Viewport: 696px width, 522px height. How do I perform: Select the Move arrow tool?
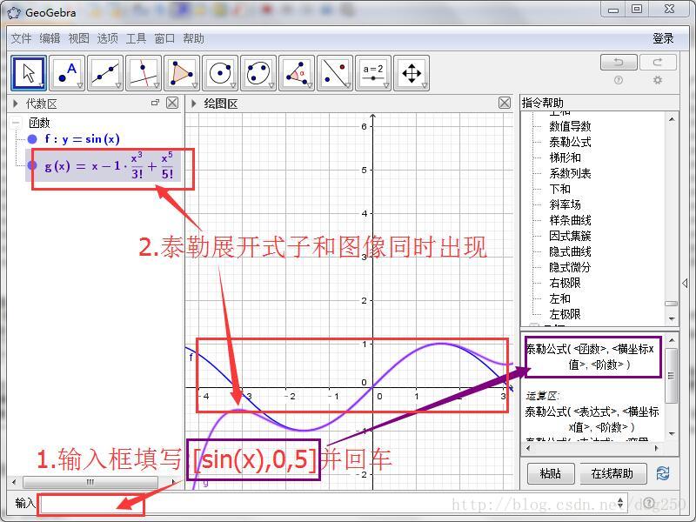(29, 73)
